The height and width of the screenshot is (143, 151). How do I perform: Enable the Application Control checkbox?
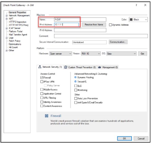(x=42, y=94)
